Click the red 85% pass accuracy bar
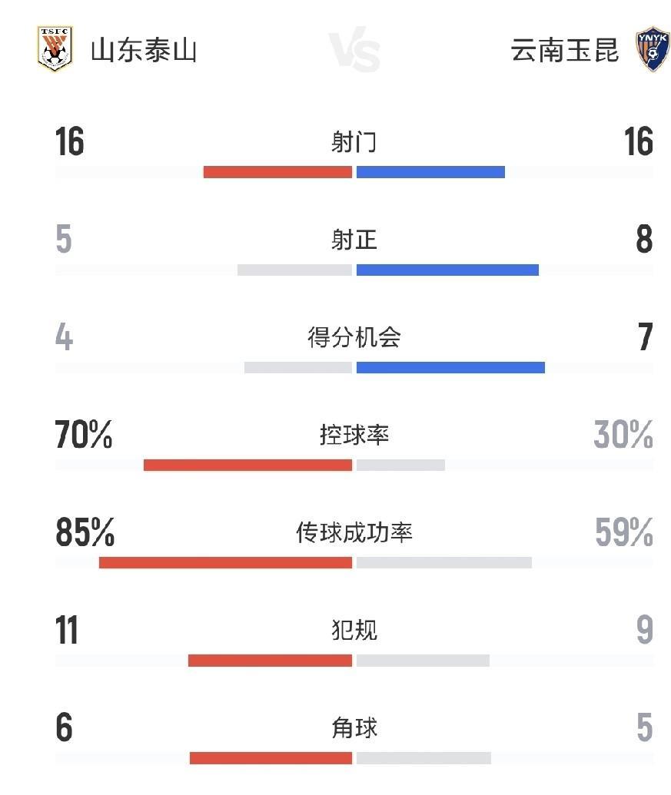The width and height of the screenshot is (671, 795). [225, 562]
